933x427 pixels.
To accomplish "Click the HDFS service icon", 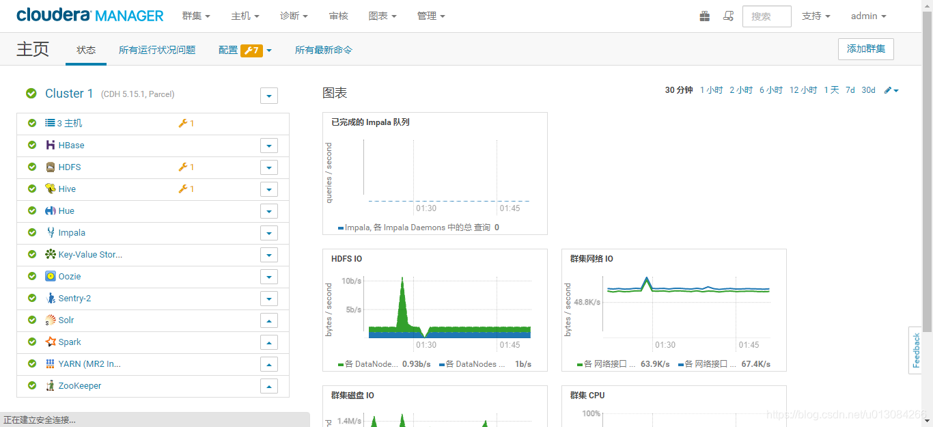I will pyautogui.click(x=51, y=167).
